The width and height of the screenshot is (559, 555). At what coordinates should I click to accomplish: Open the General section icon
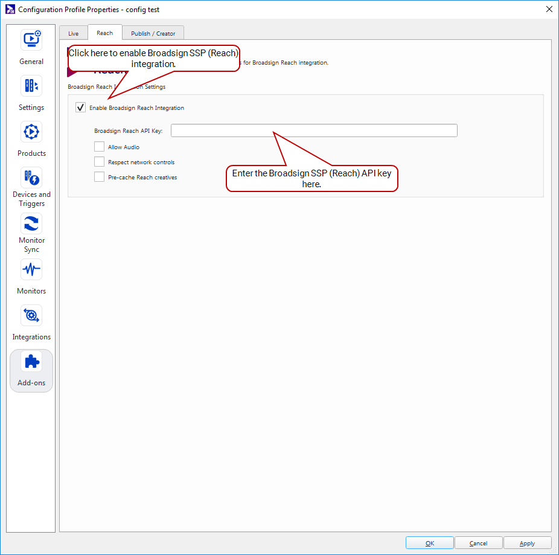click(31, 40)
